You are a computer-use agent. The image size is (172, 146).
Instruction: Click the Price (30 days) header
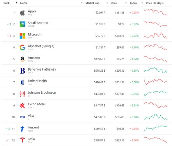(x=155, y=3)
